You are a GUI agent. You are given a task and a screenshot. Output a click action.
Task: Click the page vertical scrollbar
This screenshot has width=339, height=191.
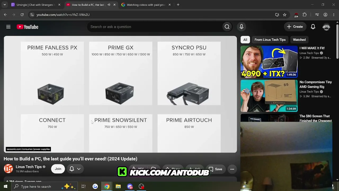click(x=337, y=42)
